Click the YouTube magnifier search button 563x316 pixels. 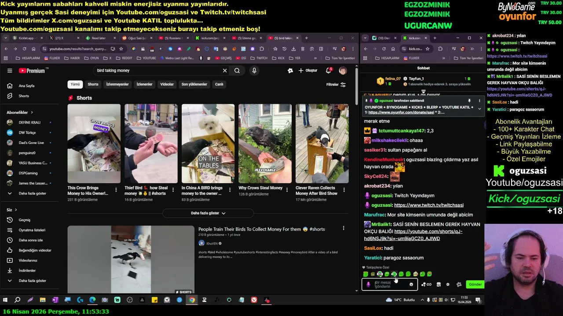(x=237, y=71)
